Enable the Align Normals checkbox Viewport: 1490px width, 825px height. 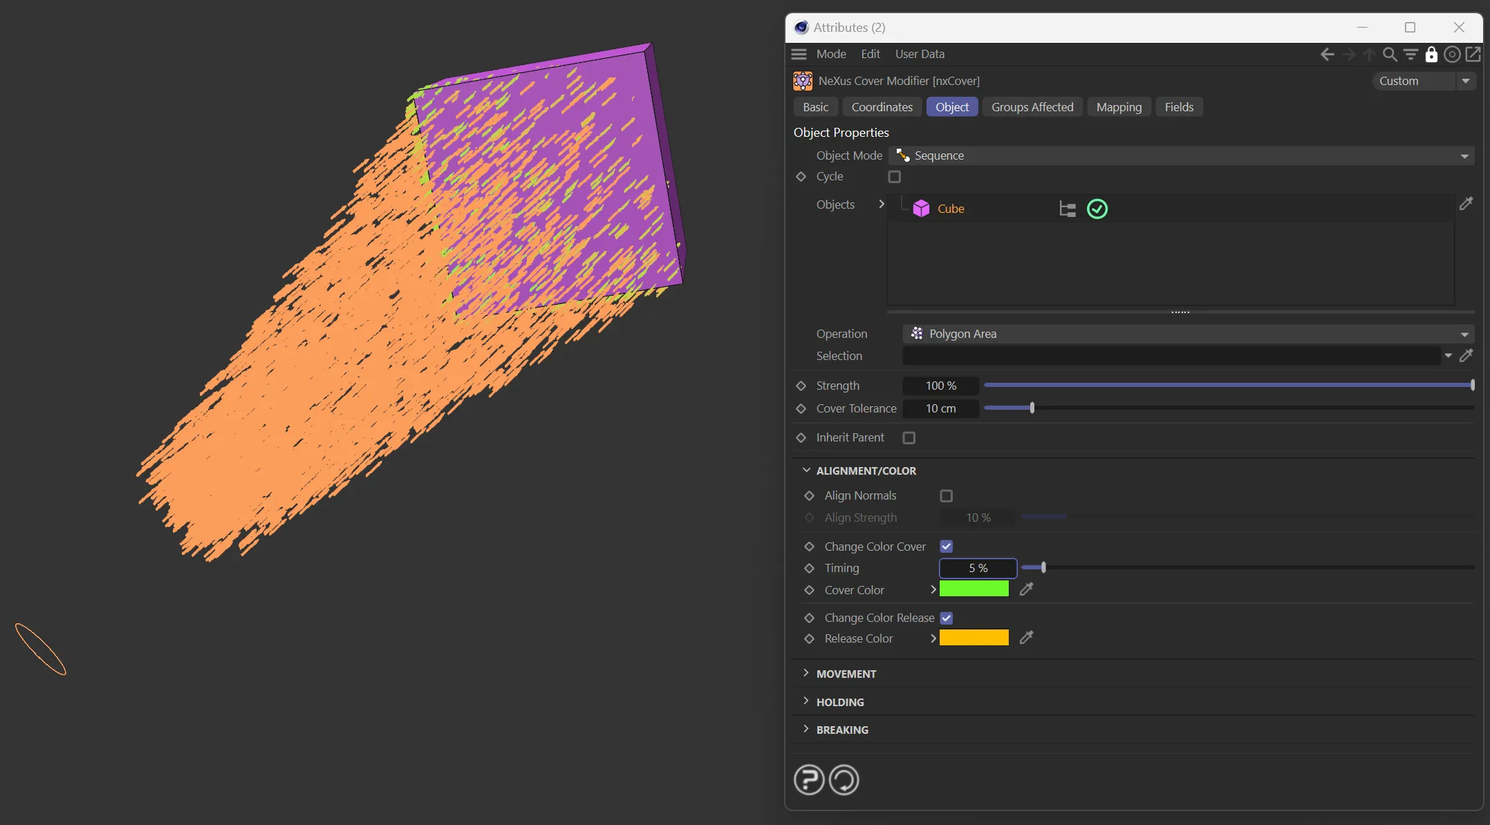[x=947, y=496]
